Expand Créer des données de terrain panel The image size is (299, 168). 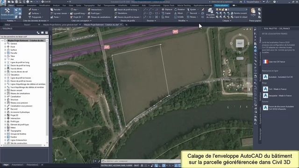36,21
